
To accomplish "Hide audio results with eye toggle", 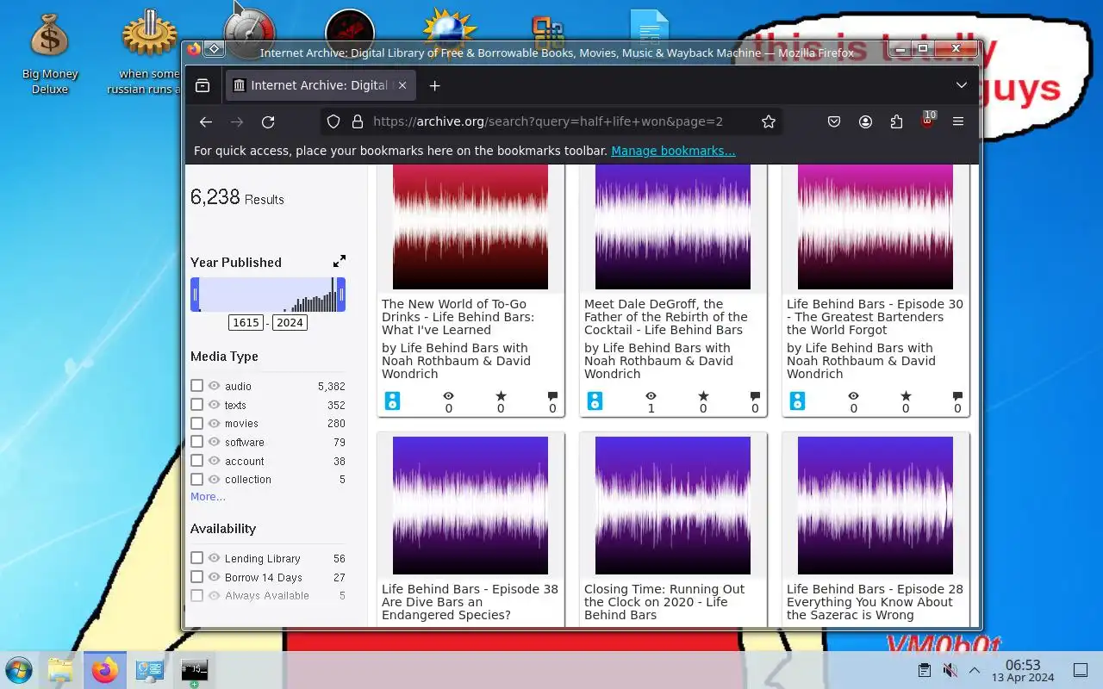I will (215, 386).
